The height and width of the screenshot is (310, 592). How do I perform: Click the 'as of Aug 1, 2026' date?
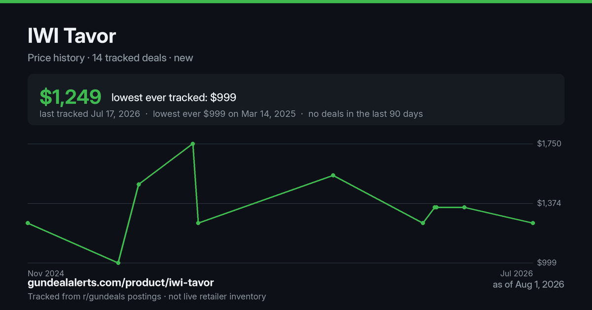[x=528, y=284]
